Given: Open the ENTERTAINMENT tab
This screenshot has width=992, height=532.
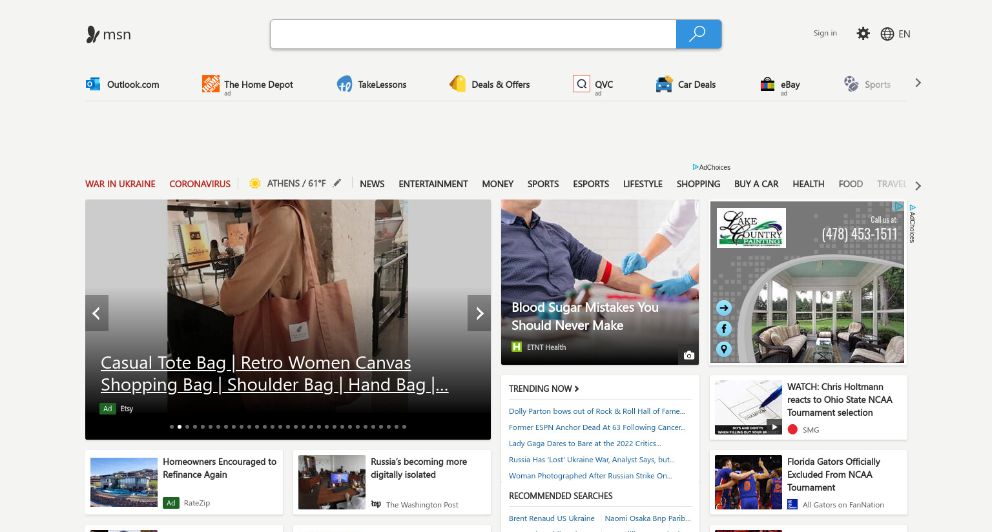Looking at the screenshot, I should point(433,184).
